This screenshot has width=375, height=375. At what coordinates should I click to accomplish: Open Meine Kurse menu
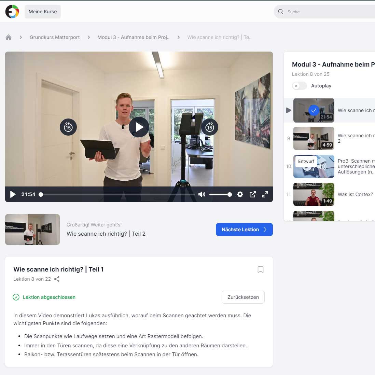(43, 12)
